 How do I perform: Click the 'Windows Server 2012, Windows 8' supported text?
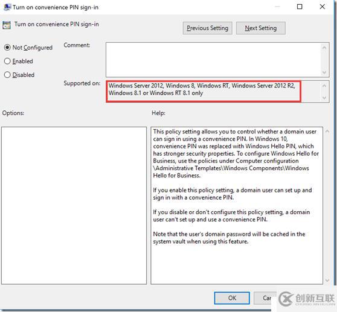point(202,89)
